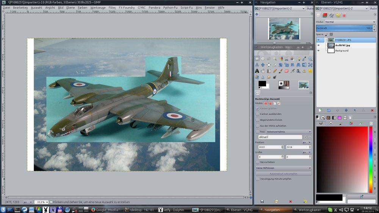
Task: Select the Text tool (A icon)
Action: [x=257, y=71]
